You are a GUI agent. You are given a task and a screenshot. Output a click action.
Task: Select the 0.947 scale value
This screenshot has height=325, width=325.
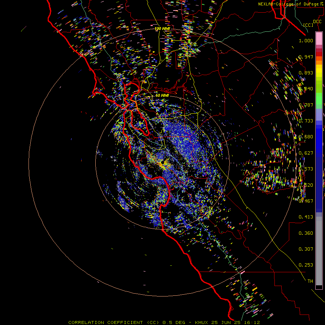point(306,57)
